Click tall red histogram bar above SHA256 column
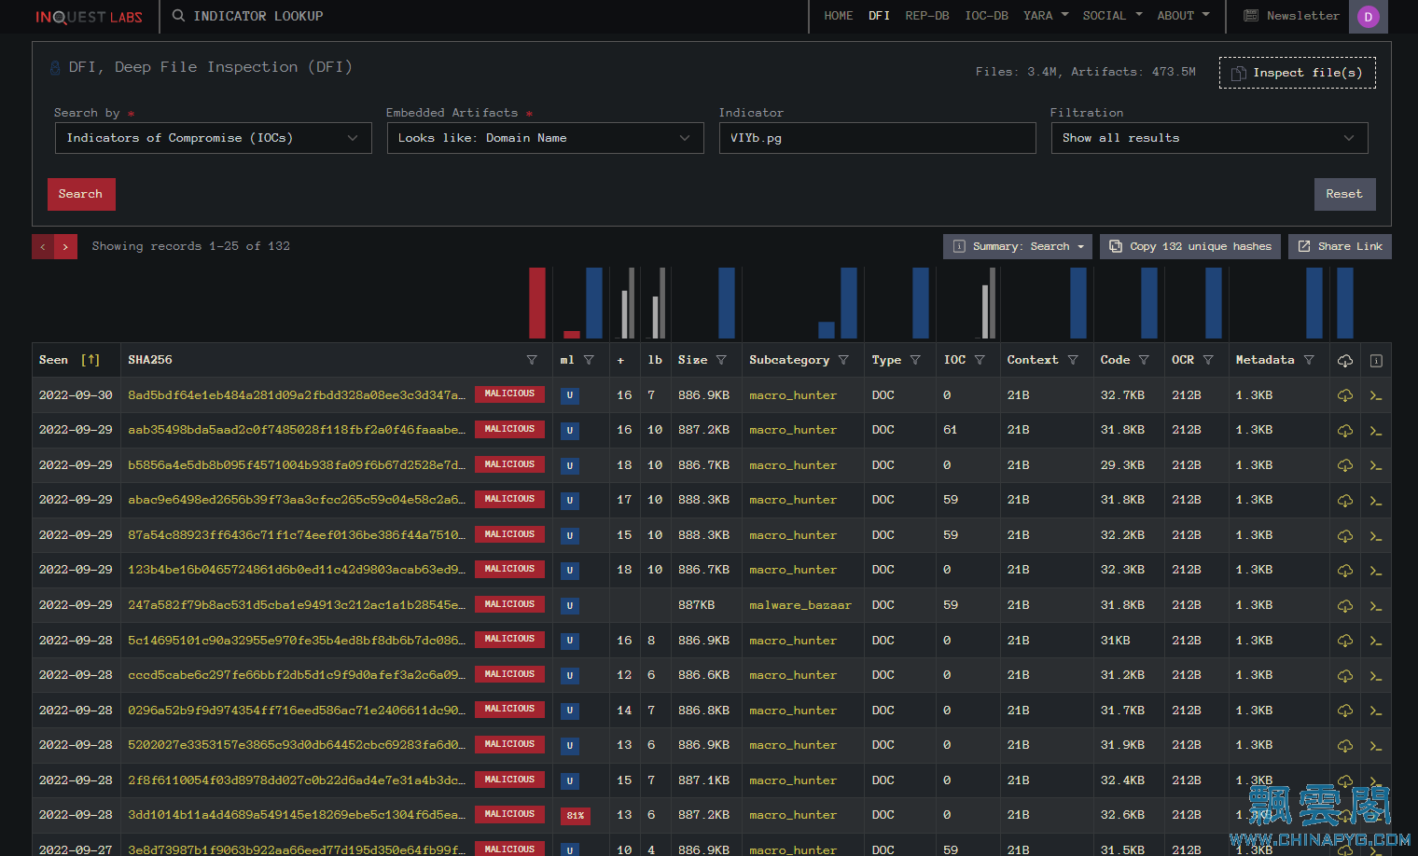Image resolution: width=1418 pixels, height=856 pixels. pyautogui.click(x=537, y=303)
